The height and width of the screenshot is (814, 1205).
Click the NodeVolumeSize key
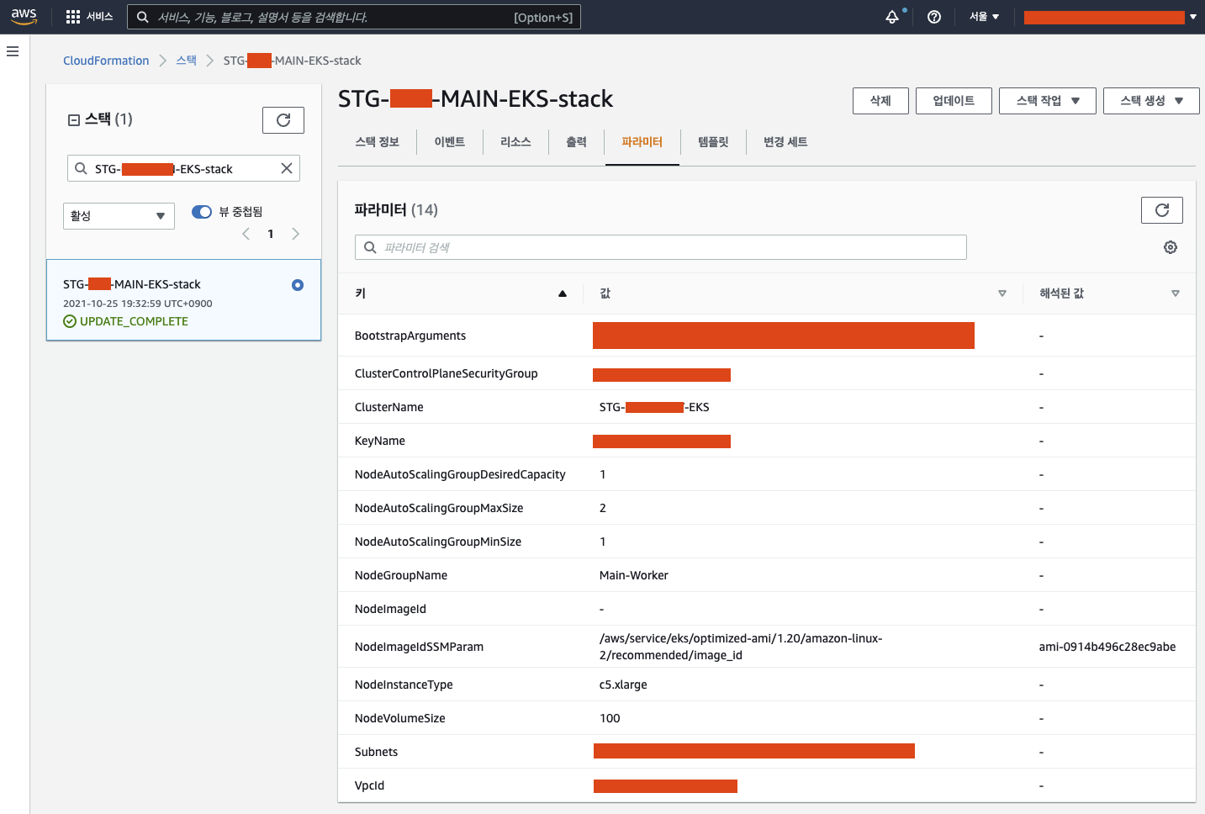pos(400,718)
